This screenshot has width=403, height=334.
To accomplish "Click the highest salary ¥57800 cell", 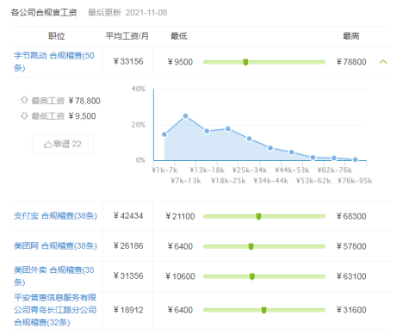I will [351, 246].
